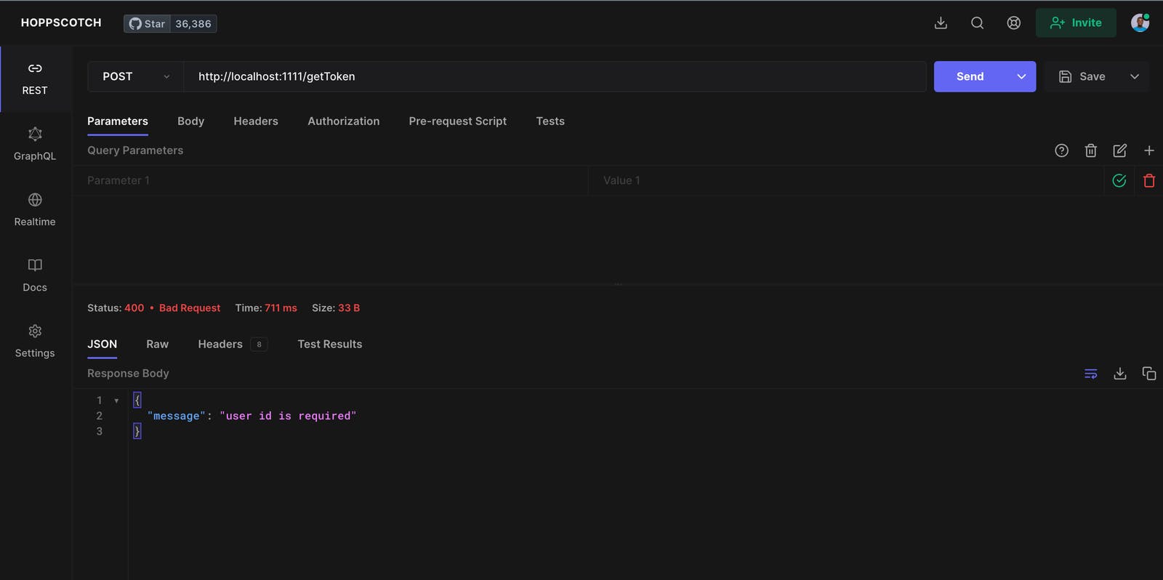
Task: Open the support lifebuoy icon
Action: pyautogui.click(x=1013, y=23)
